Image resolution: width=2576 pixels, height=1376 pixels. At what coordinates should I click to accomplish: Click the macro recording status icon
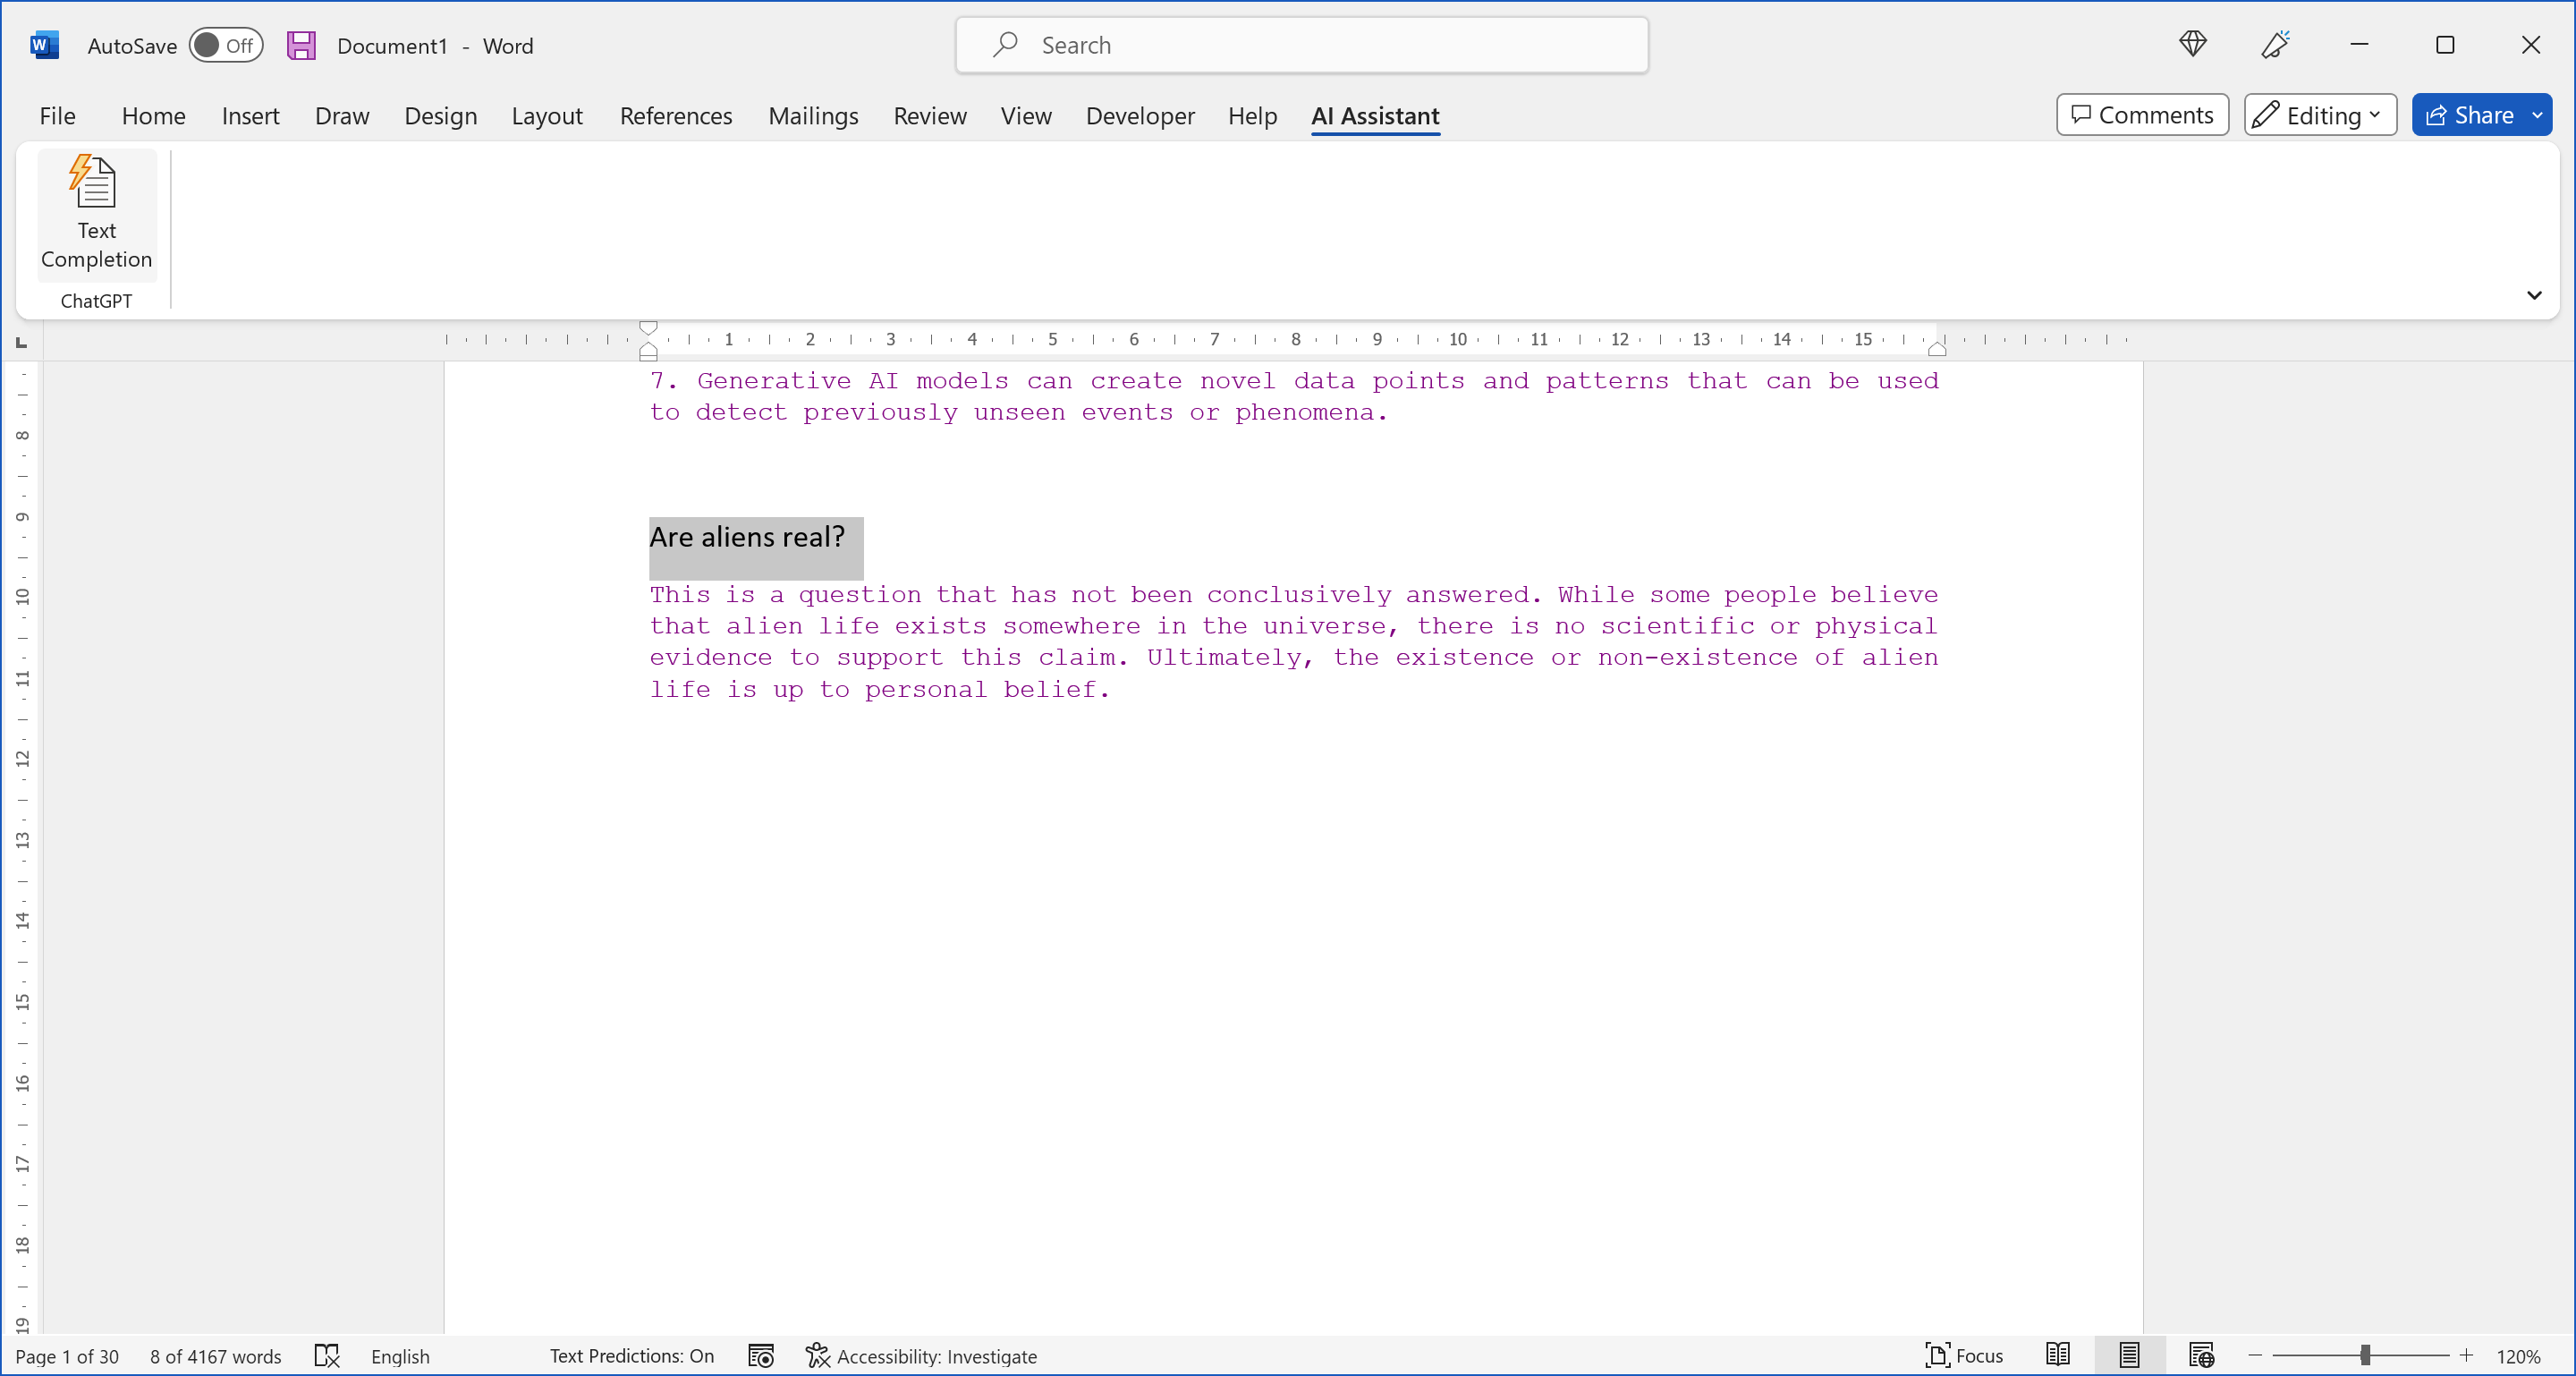tap(761, 1356)
